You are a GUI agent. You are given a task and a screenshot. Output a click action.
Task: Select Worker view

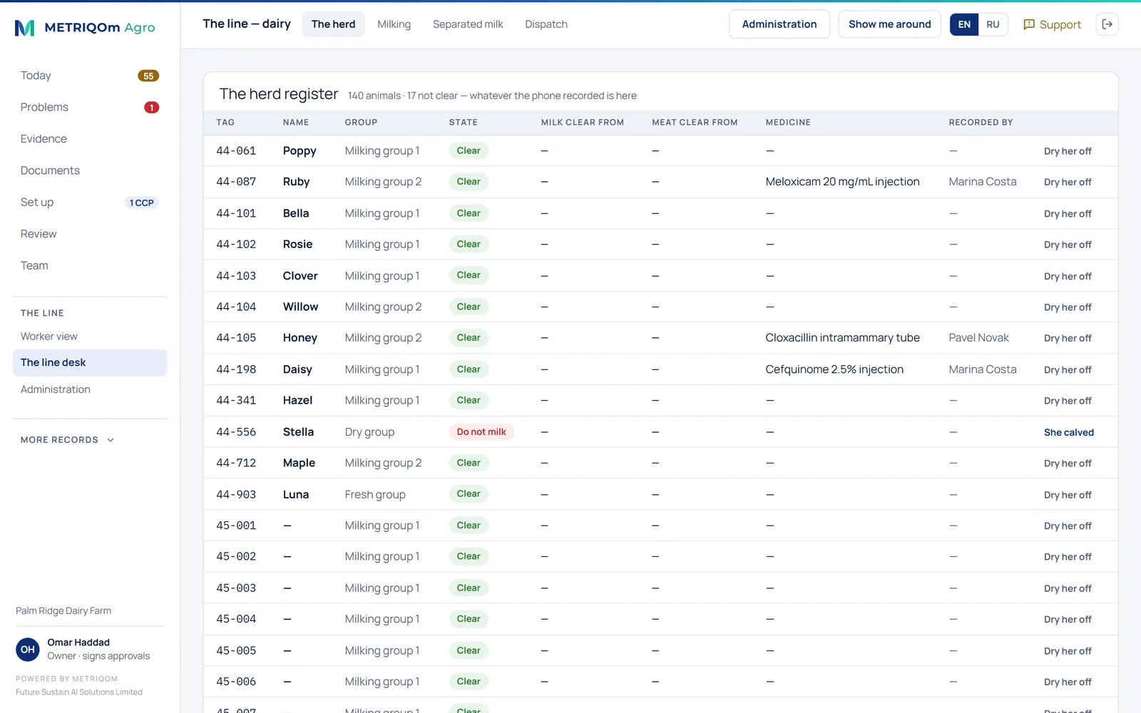(49, 337)
